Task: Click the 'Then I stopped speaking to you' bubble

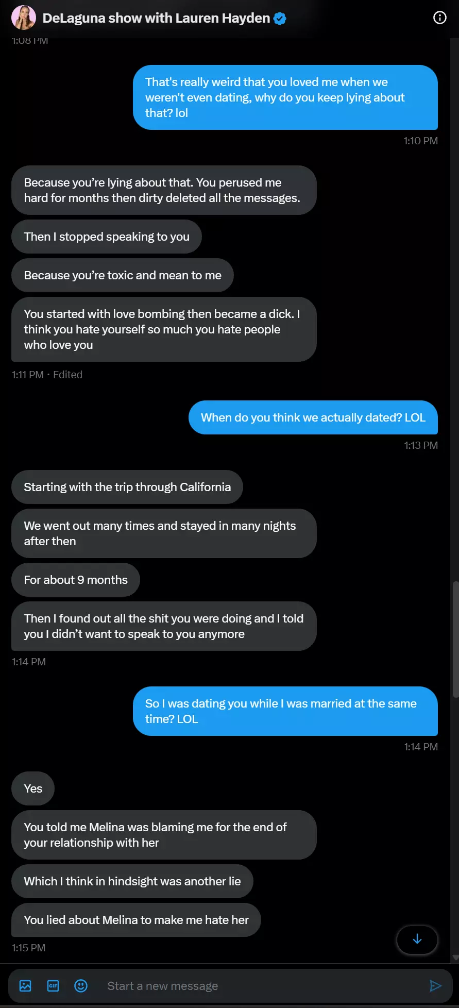Action: coord(107,237)
